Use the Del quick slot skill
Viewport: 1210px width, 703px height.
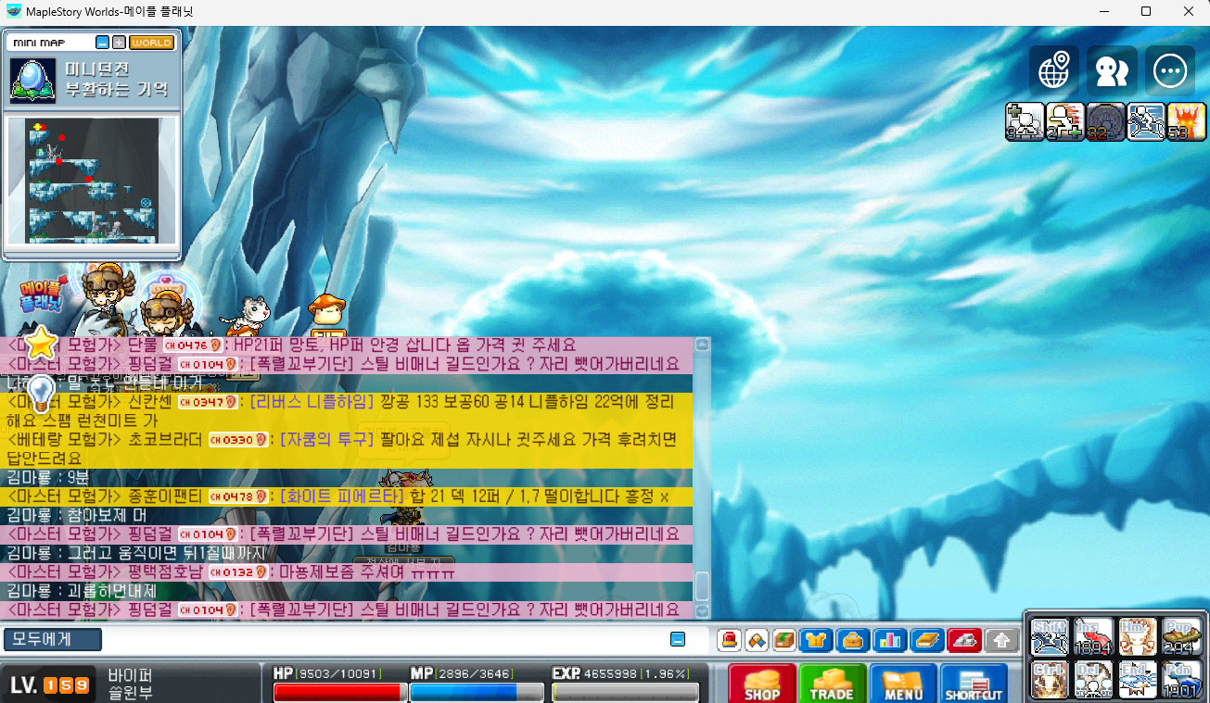pyautogui.click(x=1093, y=680)
